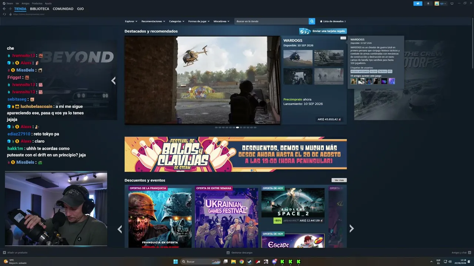Expand the Categorías dropdown

pos(177,21)
